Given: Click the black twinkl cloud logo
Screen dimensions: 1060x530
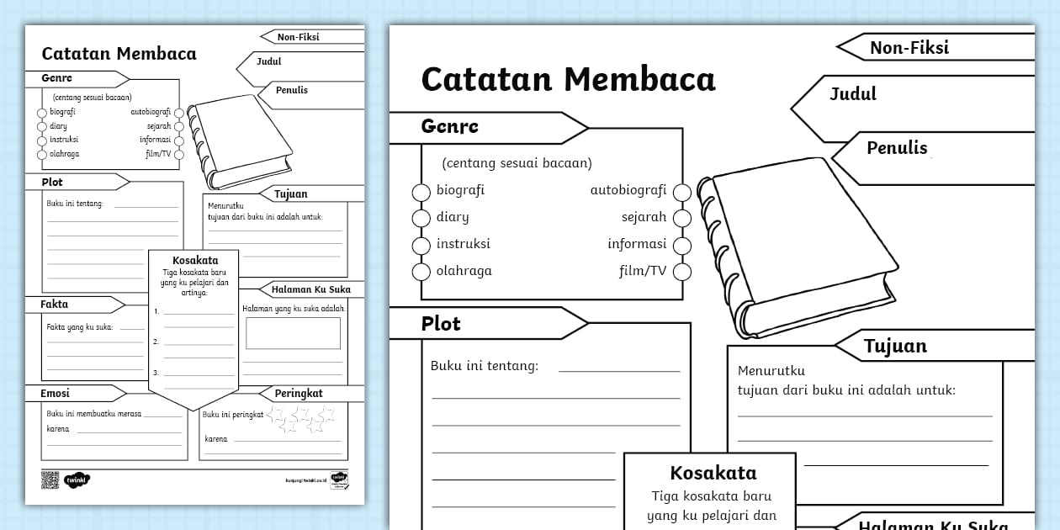Looking at the screenshot, I should tap(77, 480).
